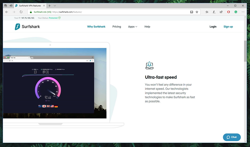Open the reading view book icon
Image resolution: width=250 pixels, height=147 pixels.
pos(191,12)
